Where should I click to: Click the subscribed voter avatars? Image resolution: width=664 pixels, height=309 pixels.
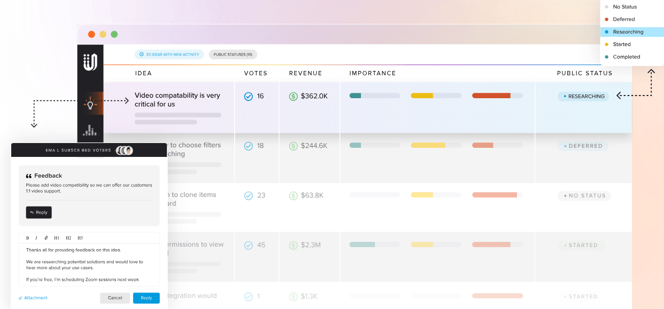[125, 150]
